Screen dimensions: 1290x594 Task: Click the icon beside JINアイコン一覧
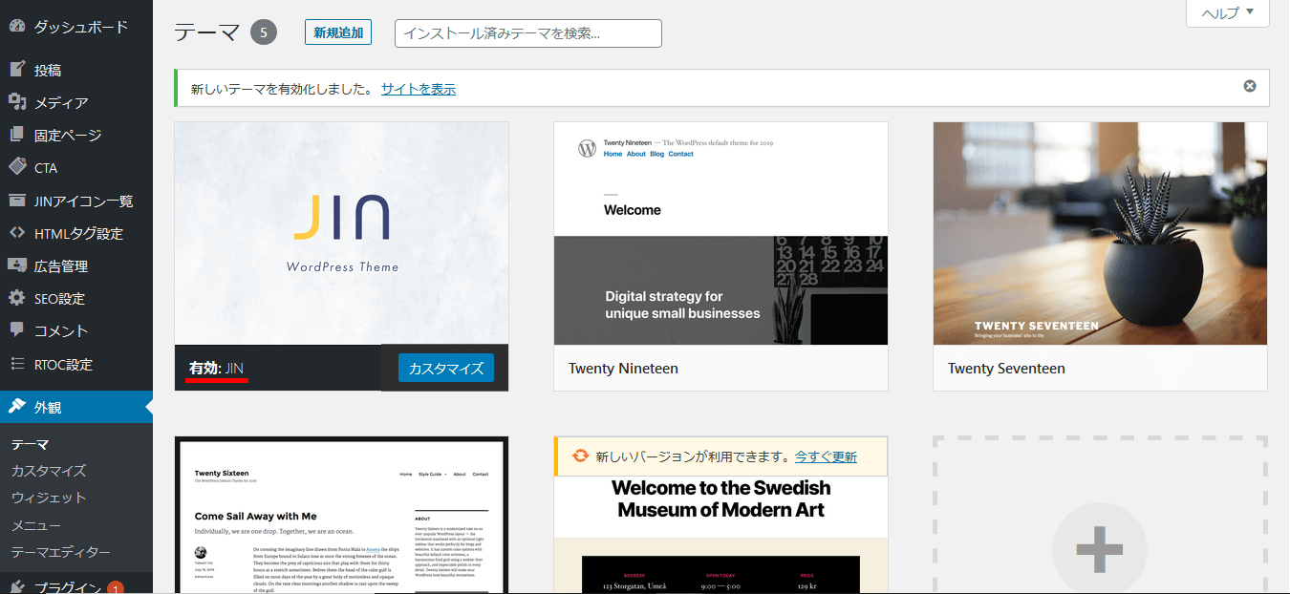[17, 201]
